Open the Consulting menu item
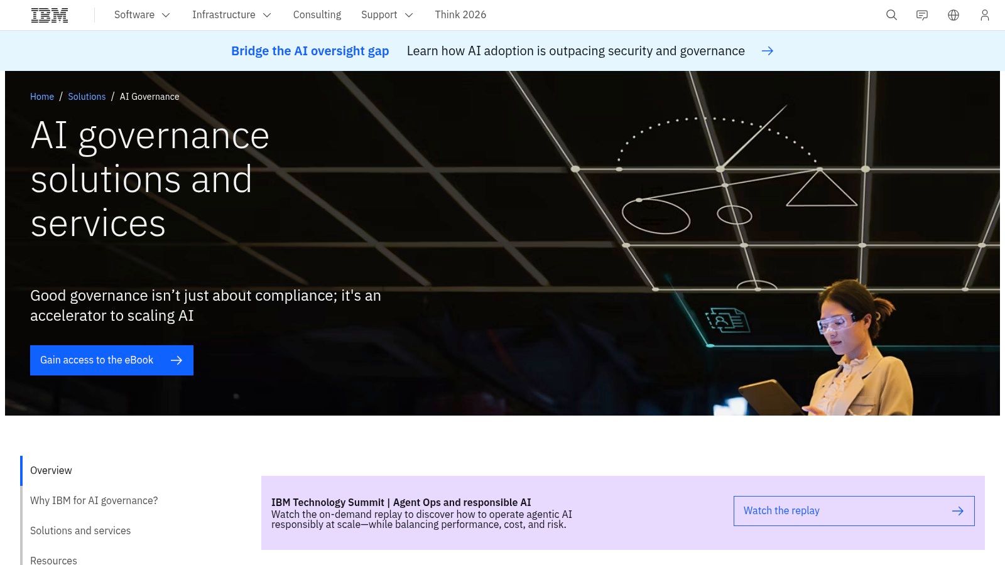The height and width of the screenshot is (565, 1005). tap(317, 14)
